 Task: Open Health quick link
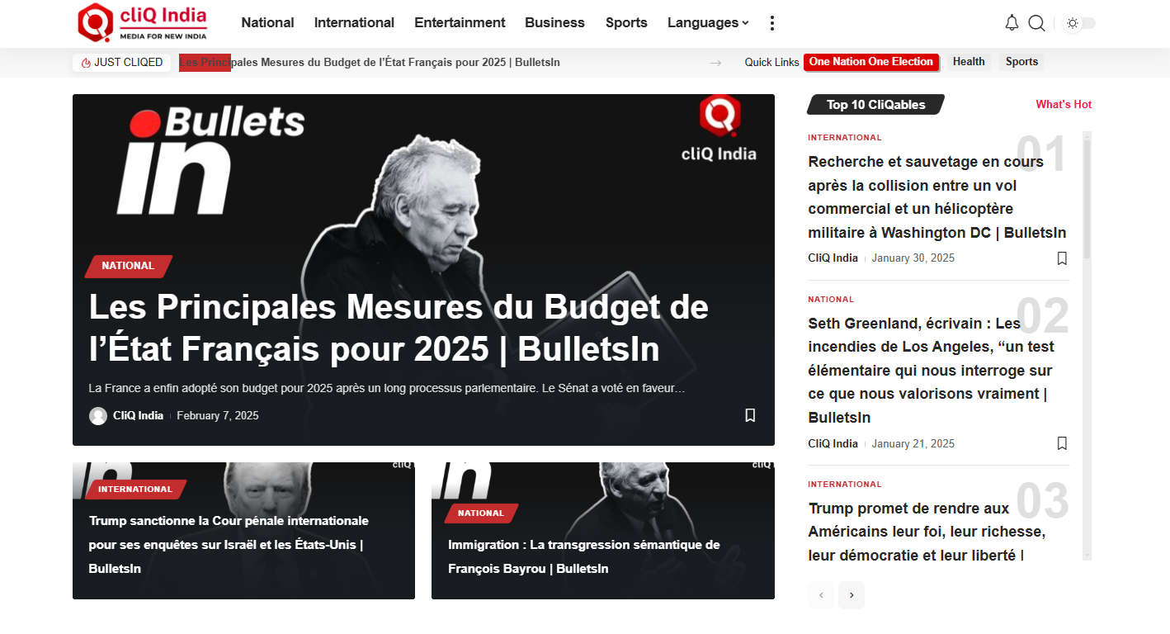[x=969, y=62]
